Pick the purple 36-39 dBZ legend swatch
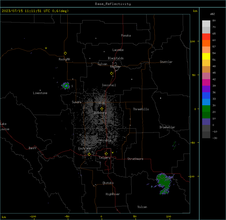The image size is (226, 220). click(x=206, y=89)
